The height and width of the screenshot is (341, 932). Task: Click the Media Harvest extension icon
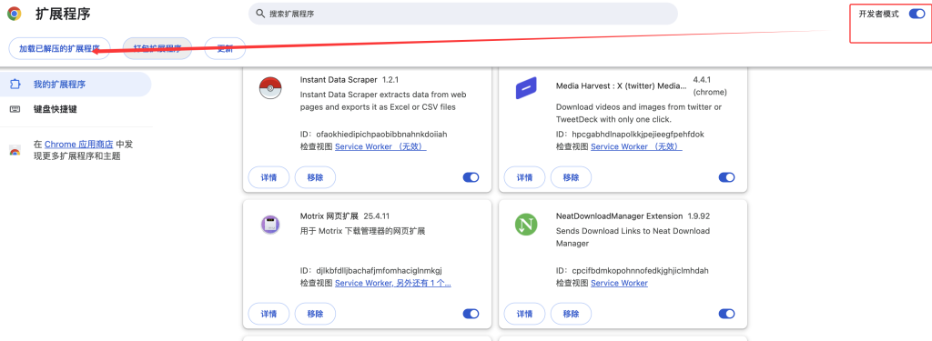(x=525, y=89)
